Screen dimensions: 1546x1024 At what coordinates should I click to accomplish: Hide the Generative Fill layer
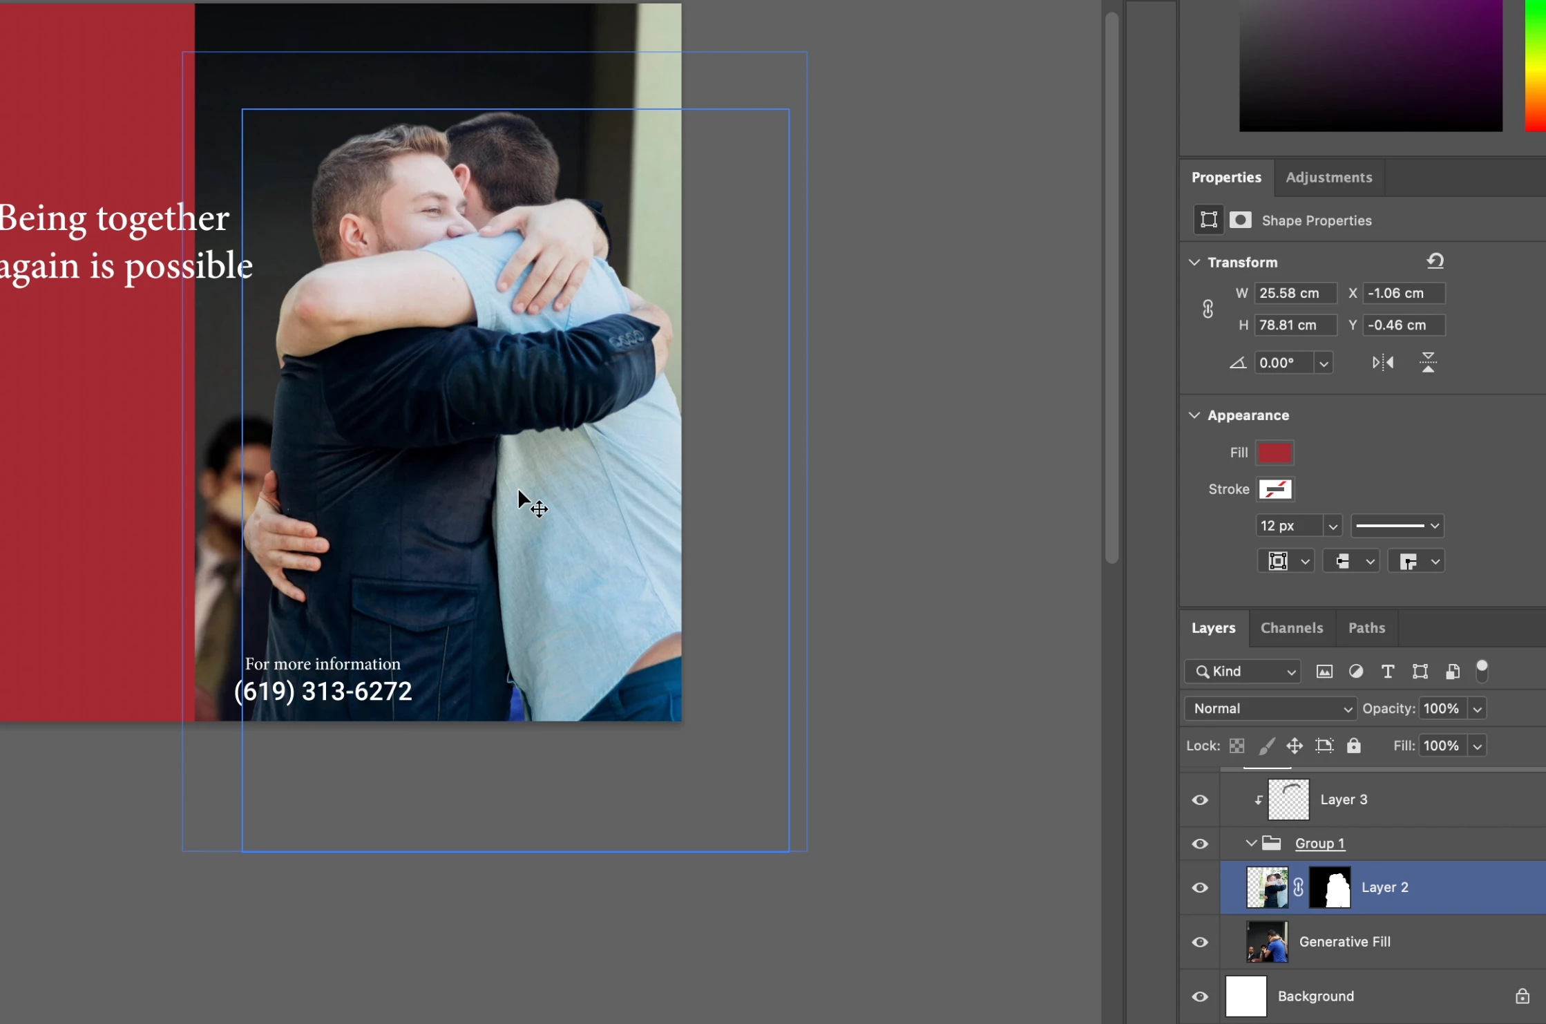[x=1200, y=942]
